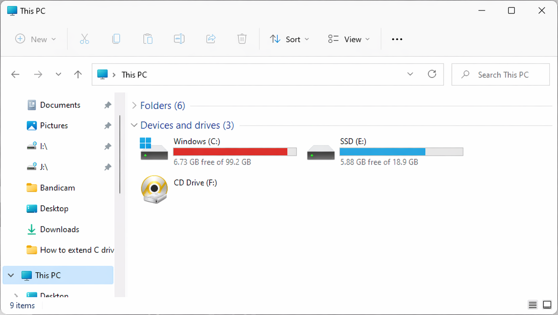Switch to large thumbnails view in status bar
Viewport: 558px width, 315px height.
click(547, 305)
